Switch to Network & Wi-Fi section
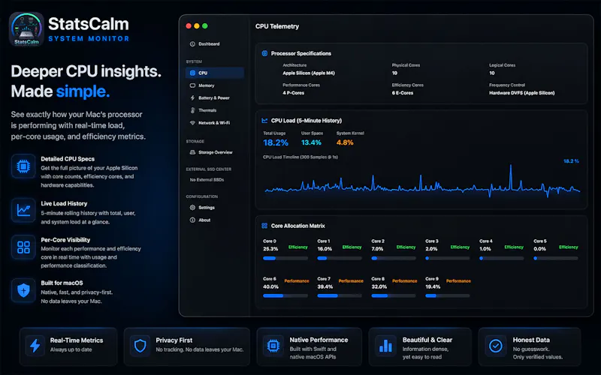The image size is (601, 375). click(215, 123)
